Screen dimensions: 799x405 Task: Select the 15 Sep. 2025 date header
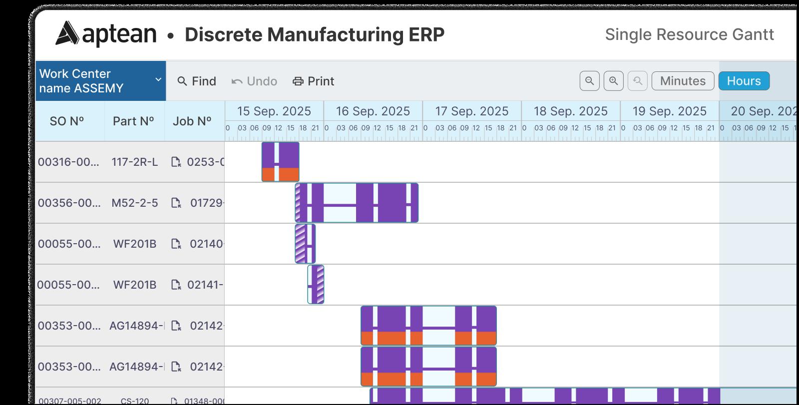pyautogui.click(x=274, y=111)
